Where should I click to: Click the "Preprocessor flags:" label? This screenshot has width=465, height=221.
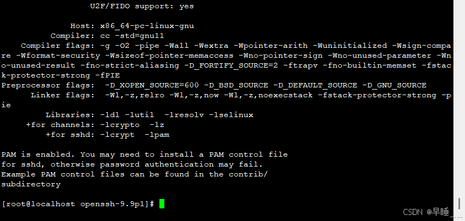(x=48, y=85)
